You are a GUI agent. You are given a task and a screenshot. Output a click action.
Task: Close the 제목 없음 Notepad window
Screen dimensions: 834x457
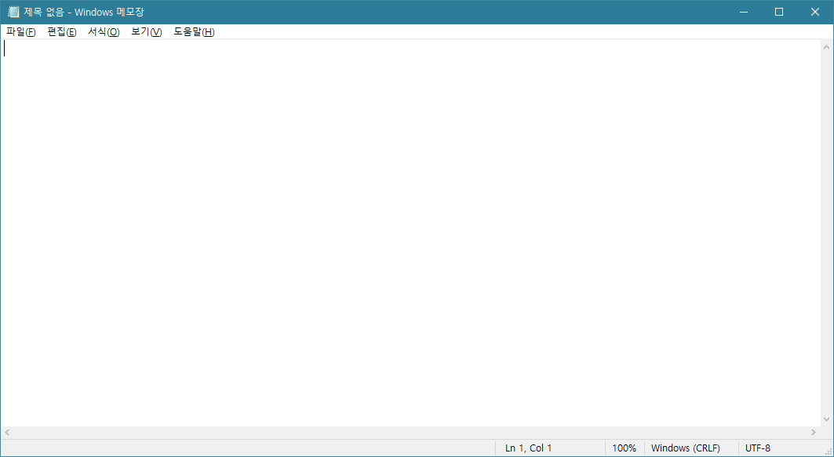[814, 12]
